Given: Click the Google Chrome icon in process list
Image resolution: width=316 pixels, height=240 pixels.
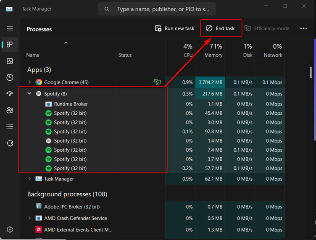Looking at the screenshot, I should (39, 82).
